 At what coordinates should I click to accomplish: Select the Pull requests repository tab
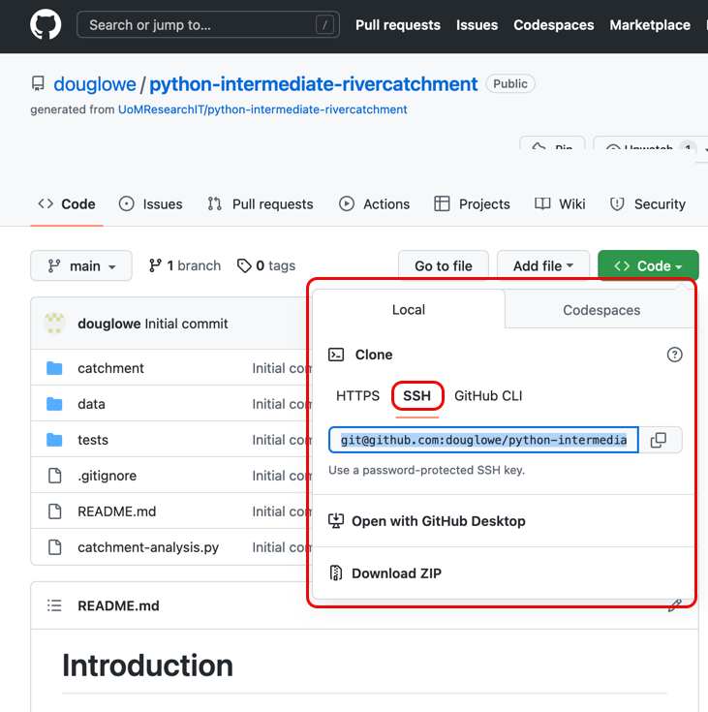click(x=261, y=204)
